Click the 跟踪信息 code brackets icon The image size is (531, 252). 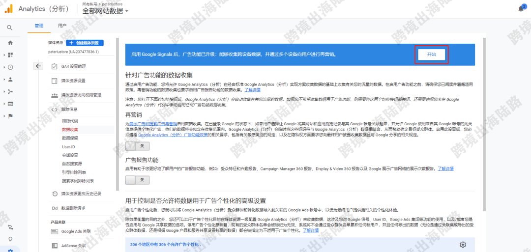pos(54,109)
